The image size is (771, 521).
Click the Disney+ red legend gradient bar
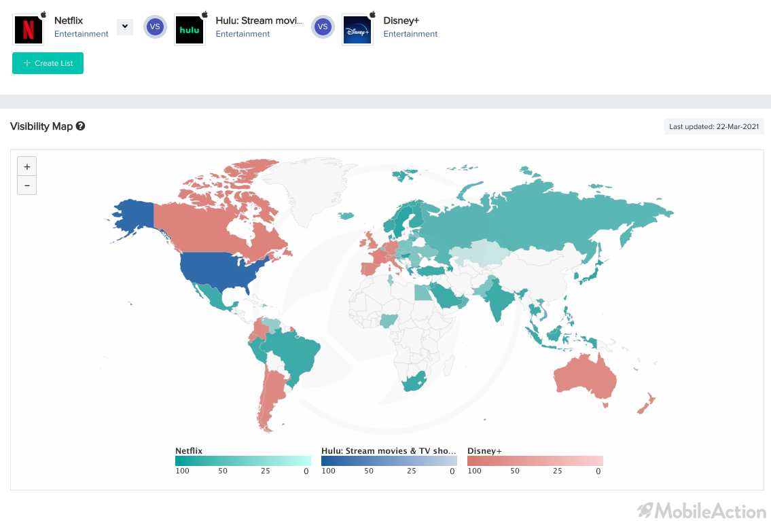click(535, 461)
